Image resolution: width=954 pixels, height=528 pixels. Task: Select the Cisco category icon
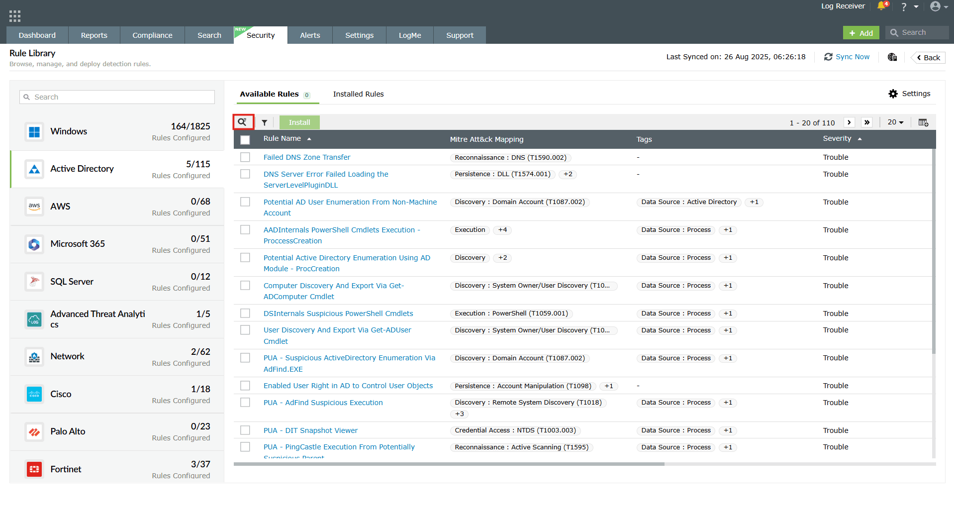pos(34,394)
